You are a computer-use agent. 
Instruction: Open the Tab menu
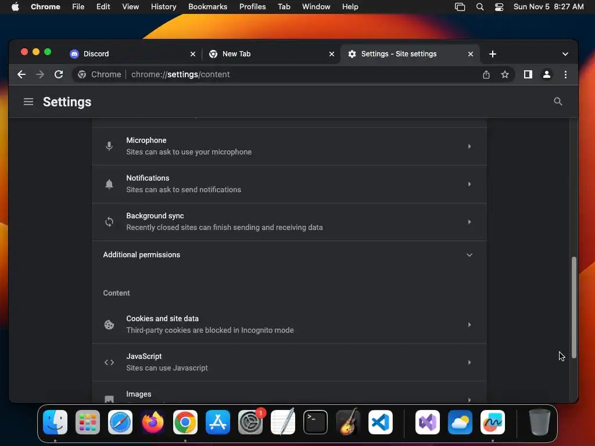click(284, 6)
